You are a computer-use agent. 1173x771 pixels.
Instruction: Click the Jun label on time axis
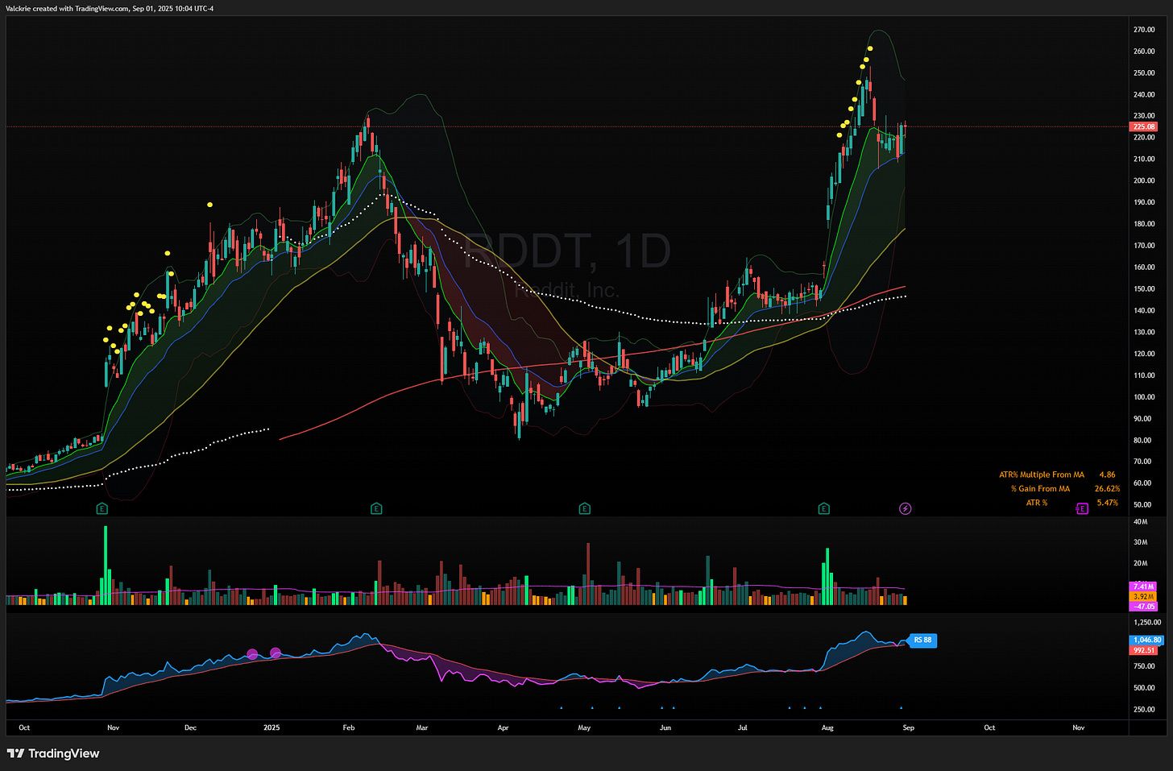(x=665, y=727)
